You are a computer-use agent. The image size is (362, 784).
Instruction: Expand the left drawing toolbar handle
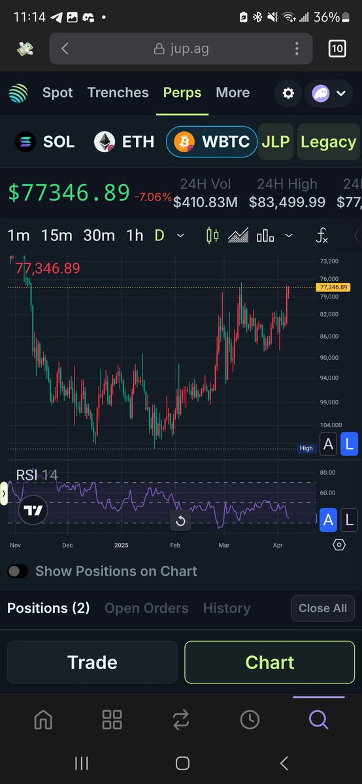click(3, 494)
